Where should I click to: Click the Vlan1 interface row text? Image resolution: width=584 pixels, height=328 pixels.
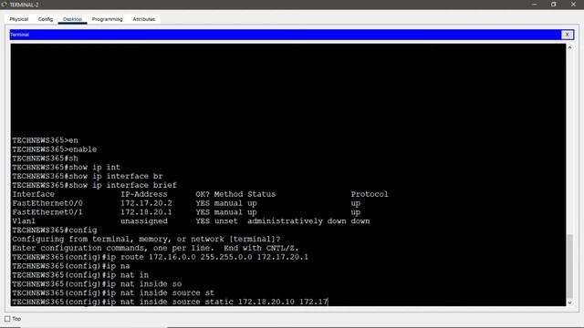(24, 220)
